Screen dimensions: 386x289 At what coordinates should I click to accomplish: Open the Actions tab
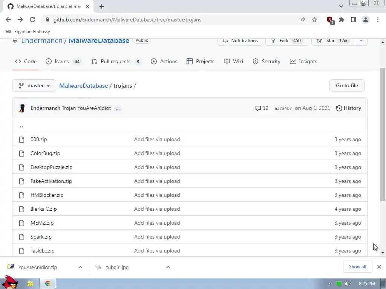tap(164, 61)
